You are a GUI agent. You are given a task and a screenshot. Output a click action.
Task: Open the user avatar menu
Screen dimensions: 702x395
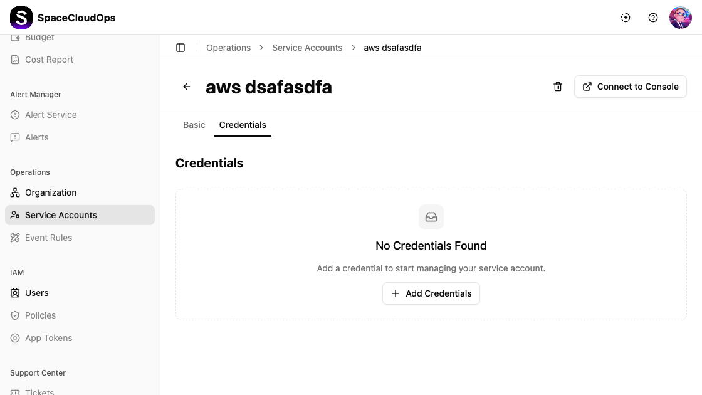pos(681,18)
